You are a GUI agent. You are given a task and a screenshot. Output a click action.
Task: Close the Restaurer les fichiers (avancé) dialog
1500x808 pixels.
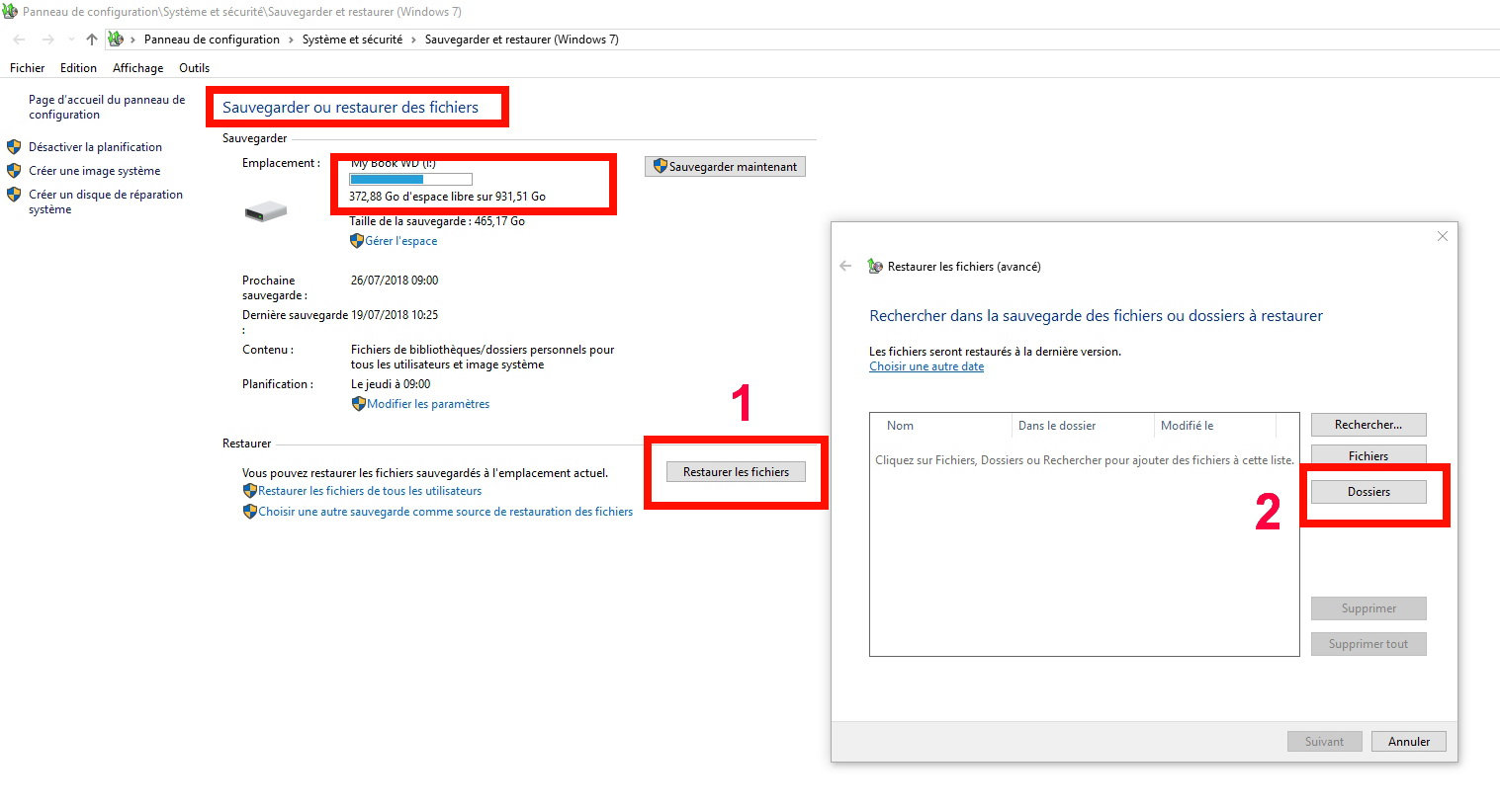tap(1443, 236)
